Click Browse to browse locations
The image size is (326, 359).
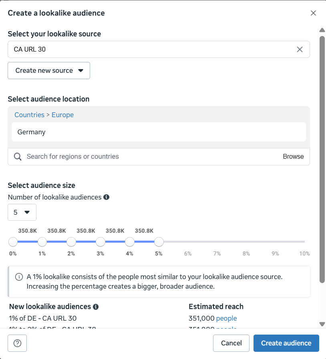point(293,157)
